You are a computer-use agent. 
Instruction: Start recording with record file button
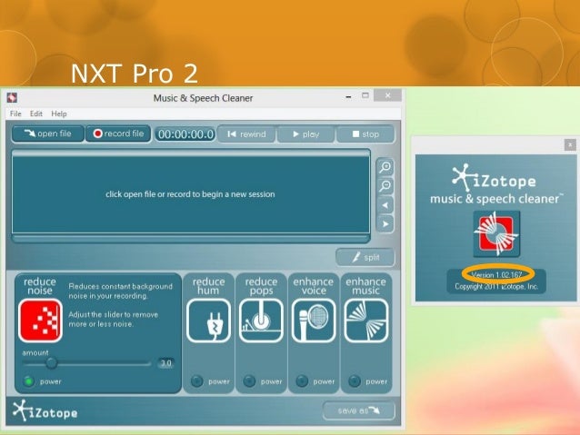118,133
